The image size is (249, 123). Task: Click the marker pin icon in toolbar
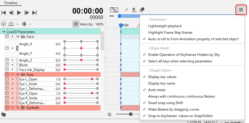point(134,10)
